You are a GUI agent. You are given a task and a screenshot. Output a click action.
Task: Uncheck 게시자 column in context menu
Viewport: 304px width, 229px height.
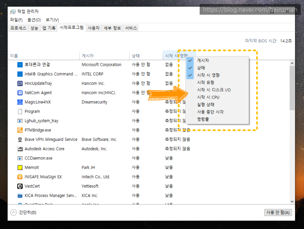[217, 60]
